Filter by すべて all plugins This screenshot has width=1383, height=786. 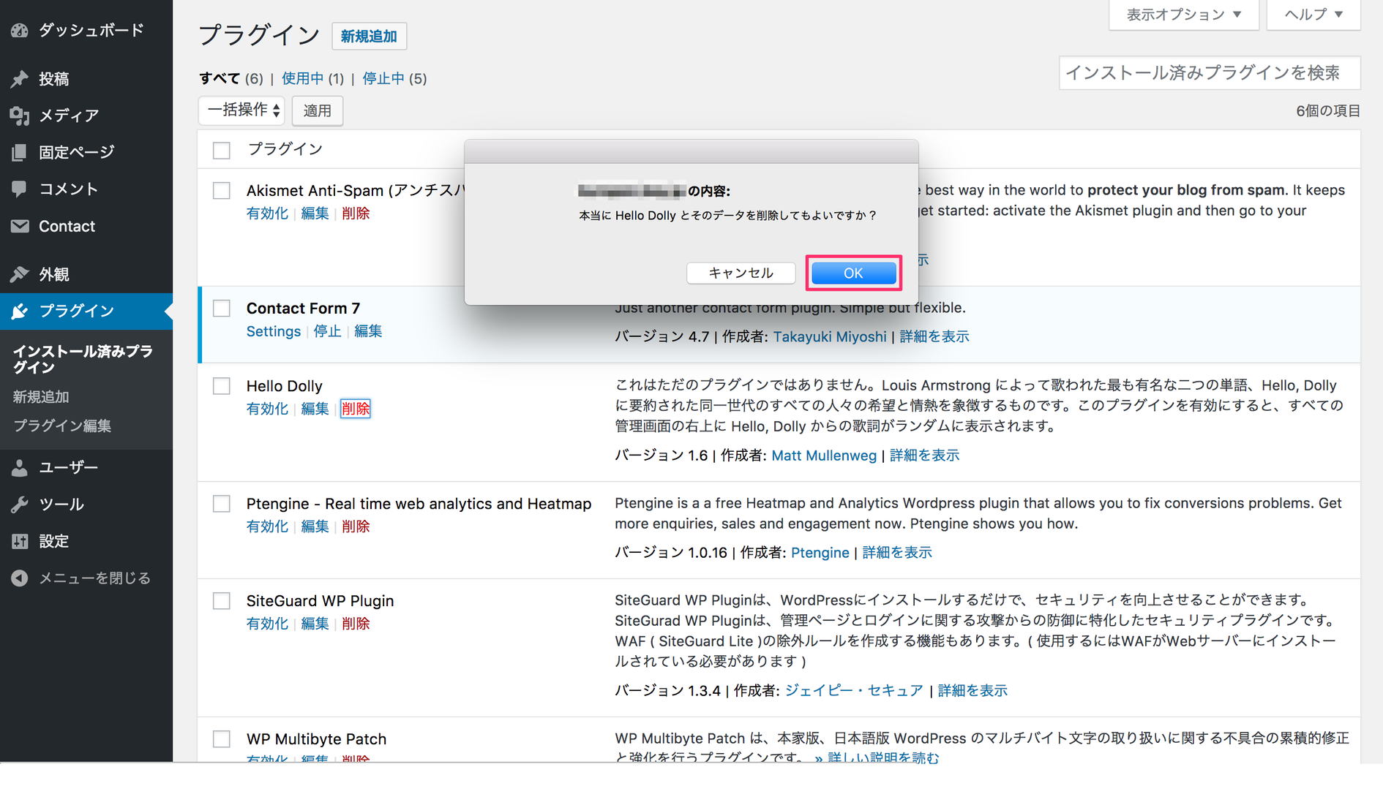click(220, 78)
